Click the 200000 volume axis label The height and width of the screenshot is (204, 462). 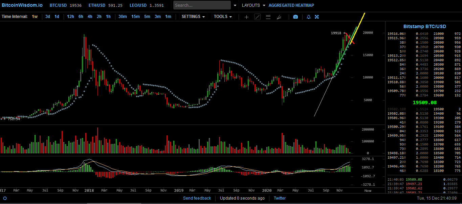tap(368, 130)
